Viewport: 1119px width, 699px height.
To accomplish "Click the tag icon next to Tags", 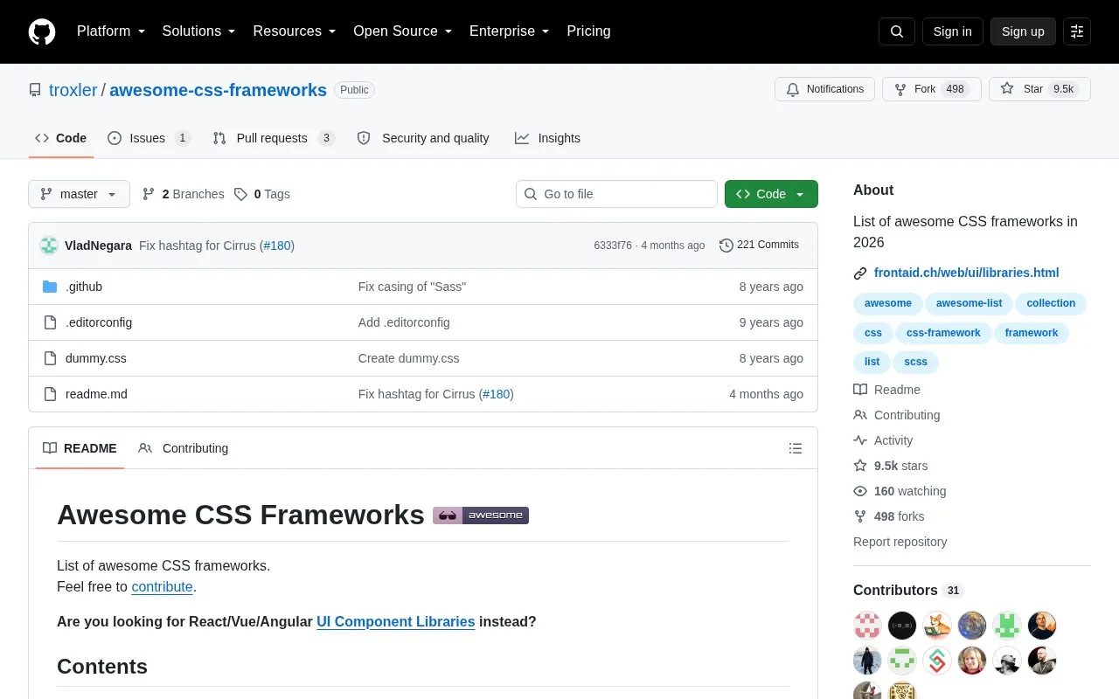I will pos(240,194).
